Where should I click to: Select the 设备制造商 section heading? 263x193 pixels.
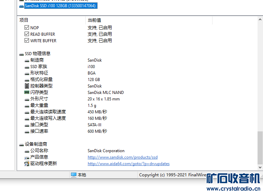36,144
